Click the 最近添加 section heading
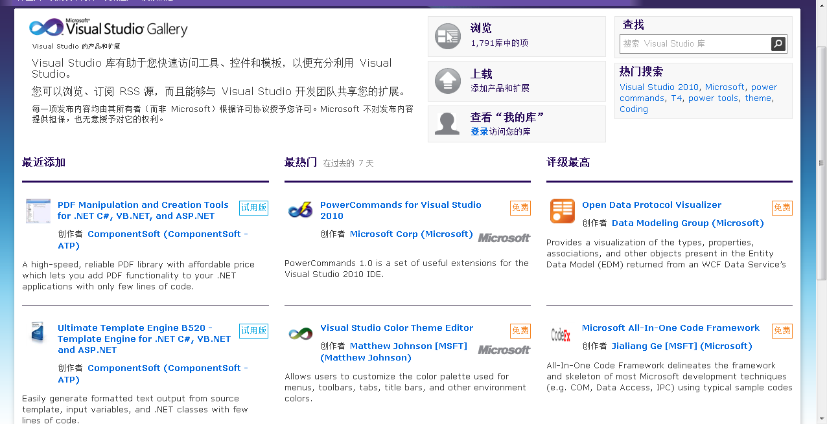 pos(43,162)
